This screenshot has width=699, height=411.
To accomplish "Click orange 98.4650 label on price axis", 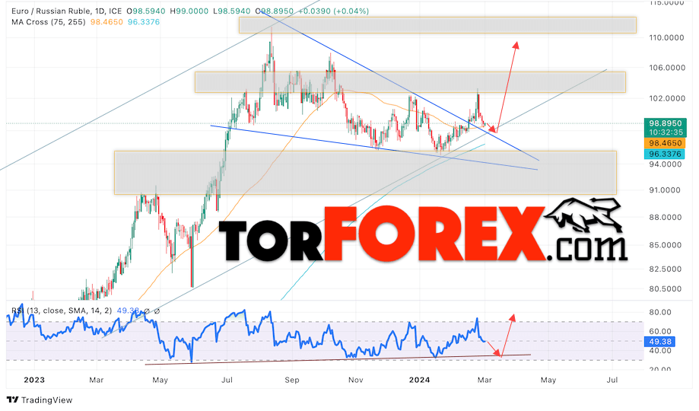I will click(665, 143).
